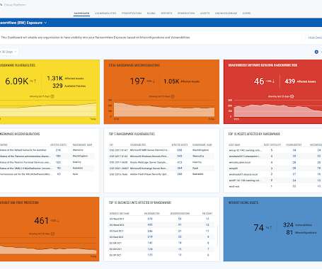Select the Adobe Flash Player Security Update row

[161, 174]
